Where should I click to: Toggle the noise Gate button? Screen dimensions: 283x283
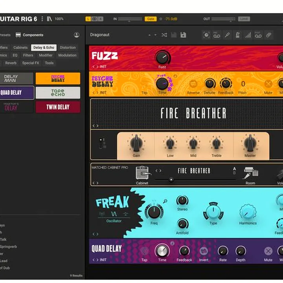(151, 19)
